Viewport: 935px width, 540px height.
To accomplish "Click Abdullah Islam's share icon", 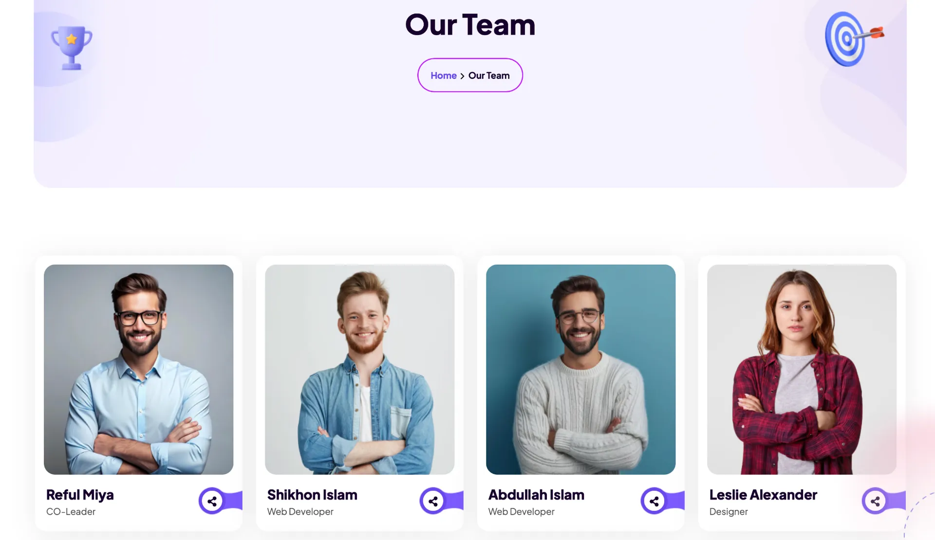I will (654, 501).
